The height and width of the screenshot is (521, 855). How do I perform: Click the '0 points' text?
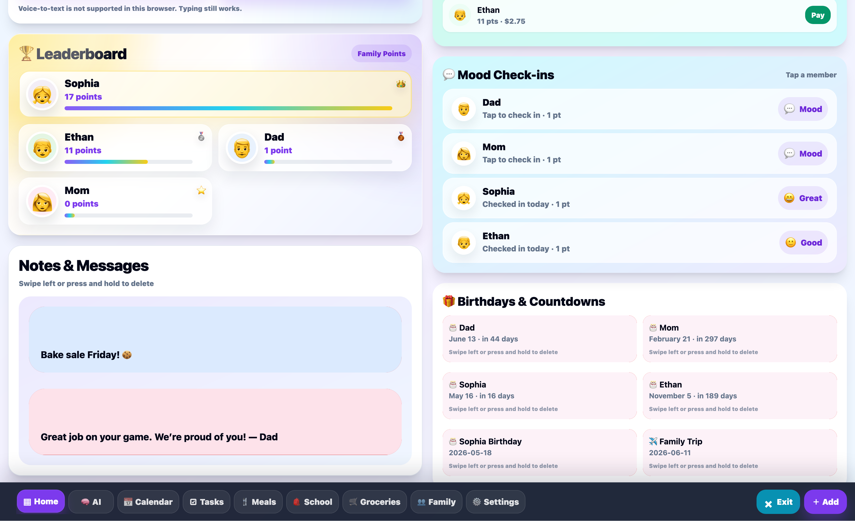coord(82,204)
